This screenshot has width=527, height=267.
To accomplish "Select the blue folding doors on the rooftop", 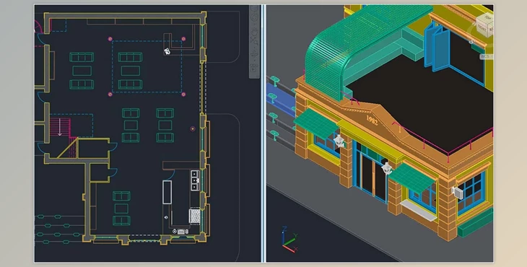I will pyautogui.click(x=437, y=46).
